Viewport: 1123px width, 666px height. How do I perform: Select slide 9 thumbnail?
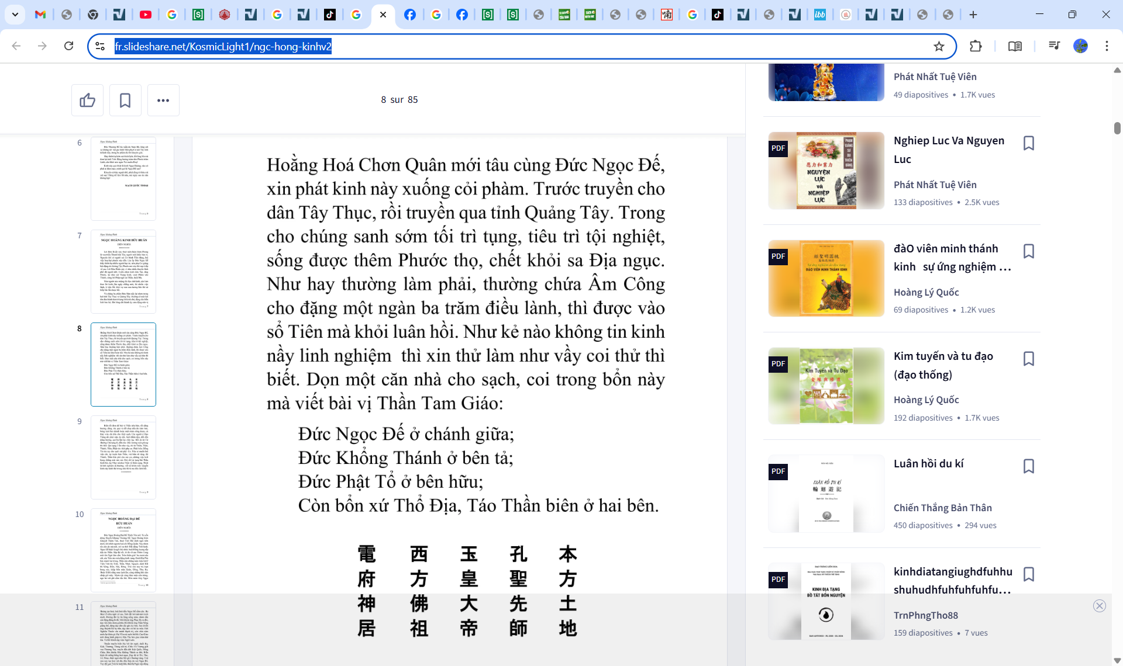[123, 457]
